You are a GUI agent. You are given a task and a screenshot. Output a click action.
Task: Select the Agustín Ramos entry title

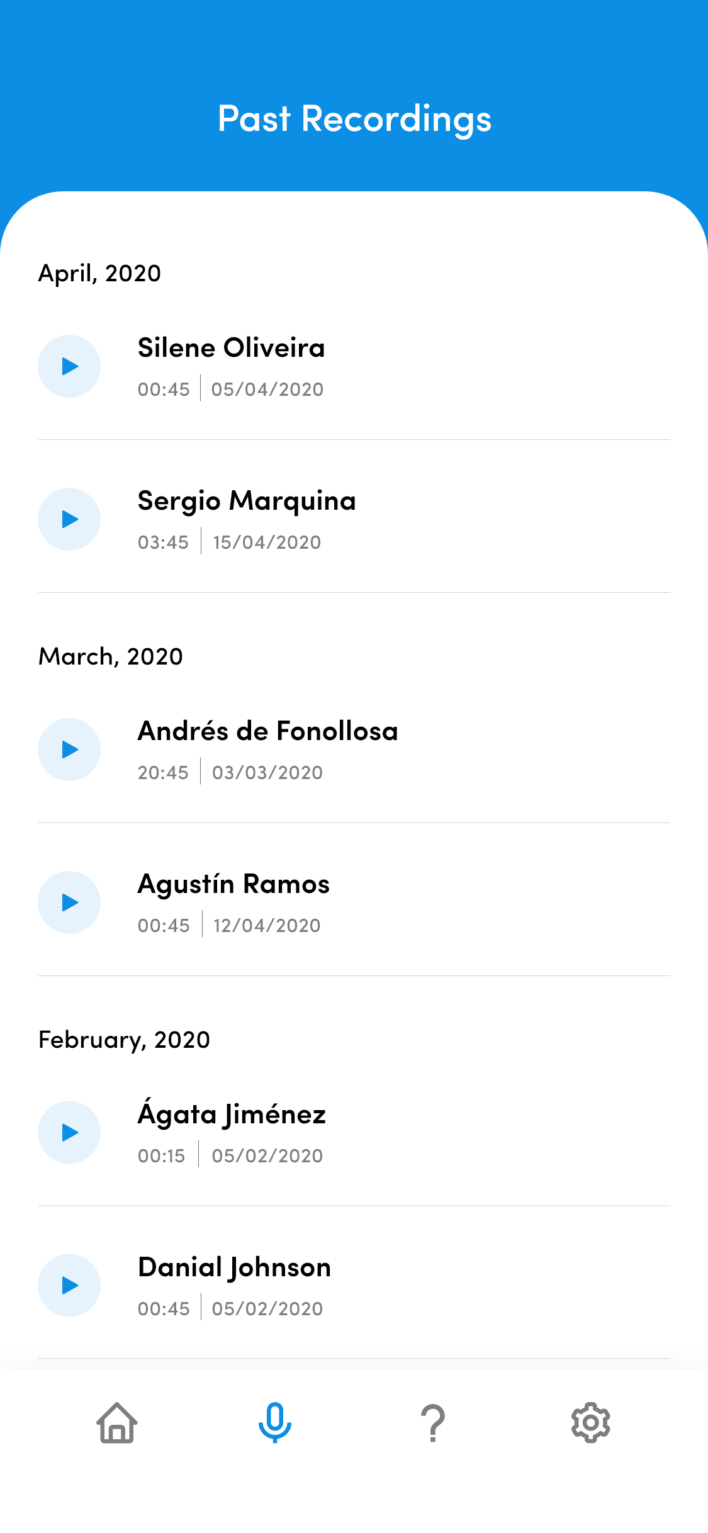(233, 885)
